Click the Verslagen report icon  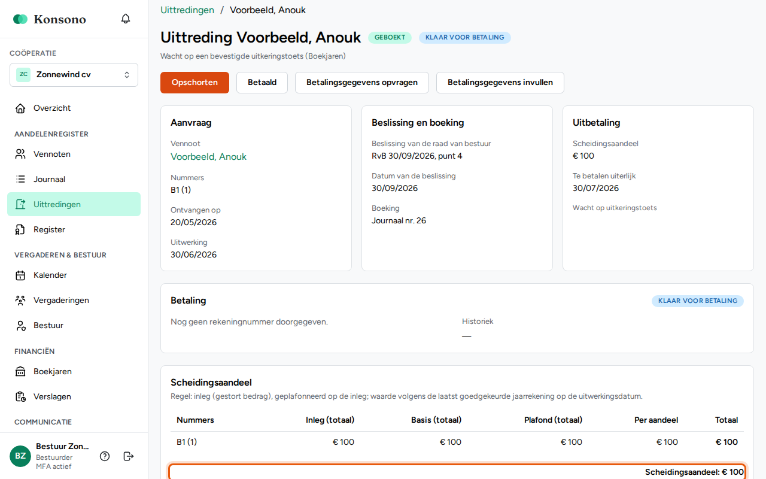(x=20, y=397)
